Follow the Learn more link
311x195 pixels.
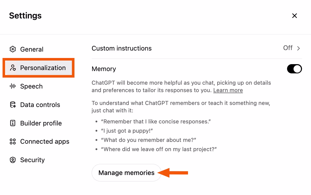[228, 90]
